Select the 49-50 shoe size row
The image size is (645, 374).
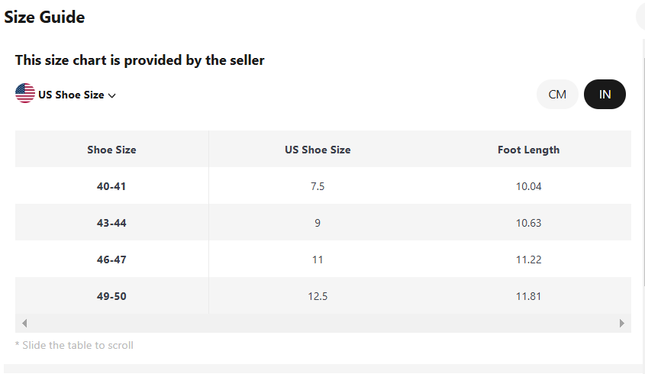111,296
